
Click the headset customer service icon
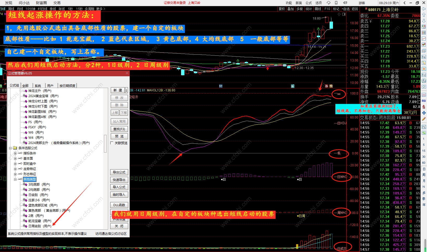click(x=329, y=3)
